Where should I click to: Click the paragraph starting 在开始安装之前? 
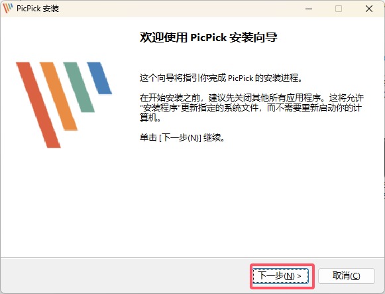[252, 108]
